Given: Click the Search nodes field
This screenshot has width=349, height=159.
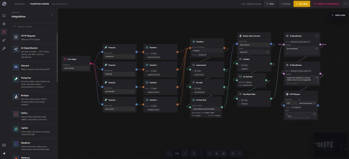Looking at the screenshot, I should [x=33, y=26].
